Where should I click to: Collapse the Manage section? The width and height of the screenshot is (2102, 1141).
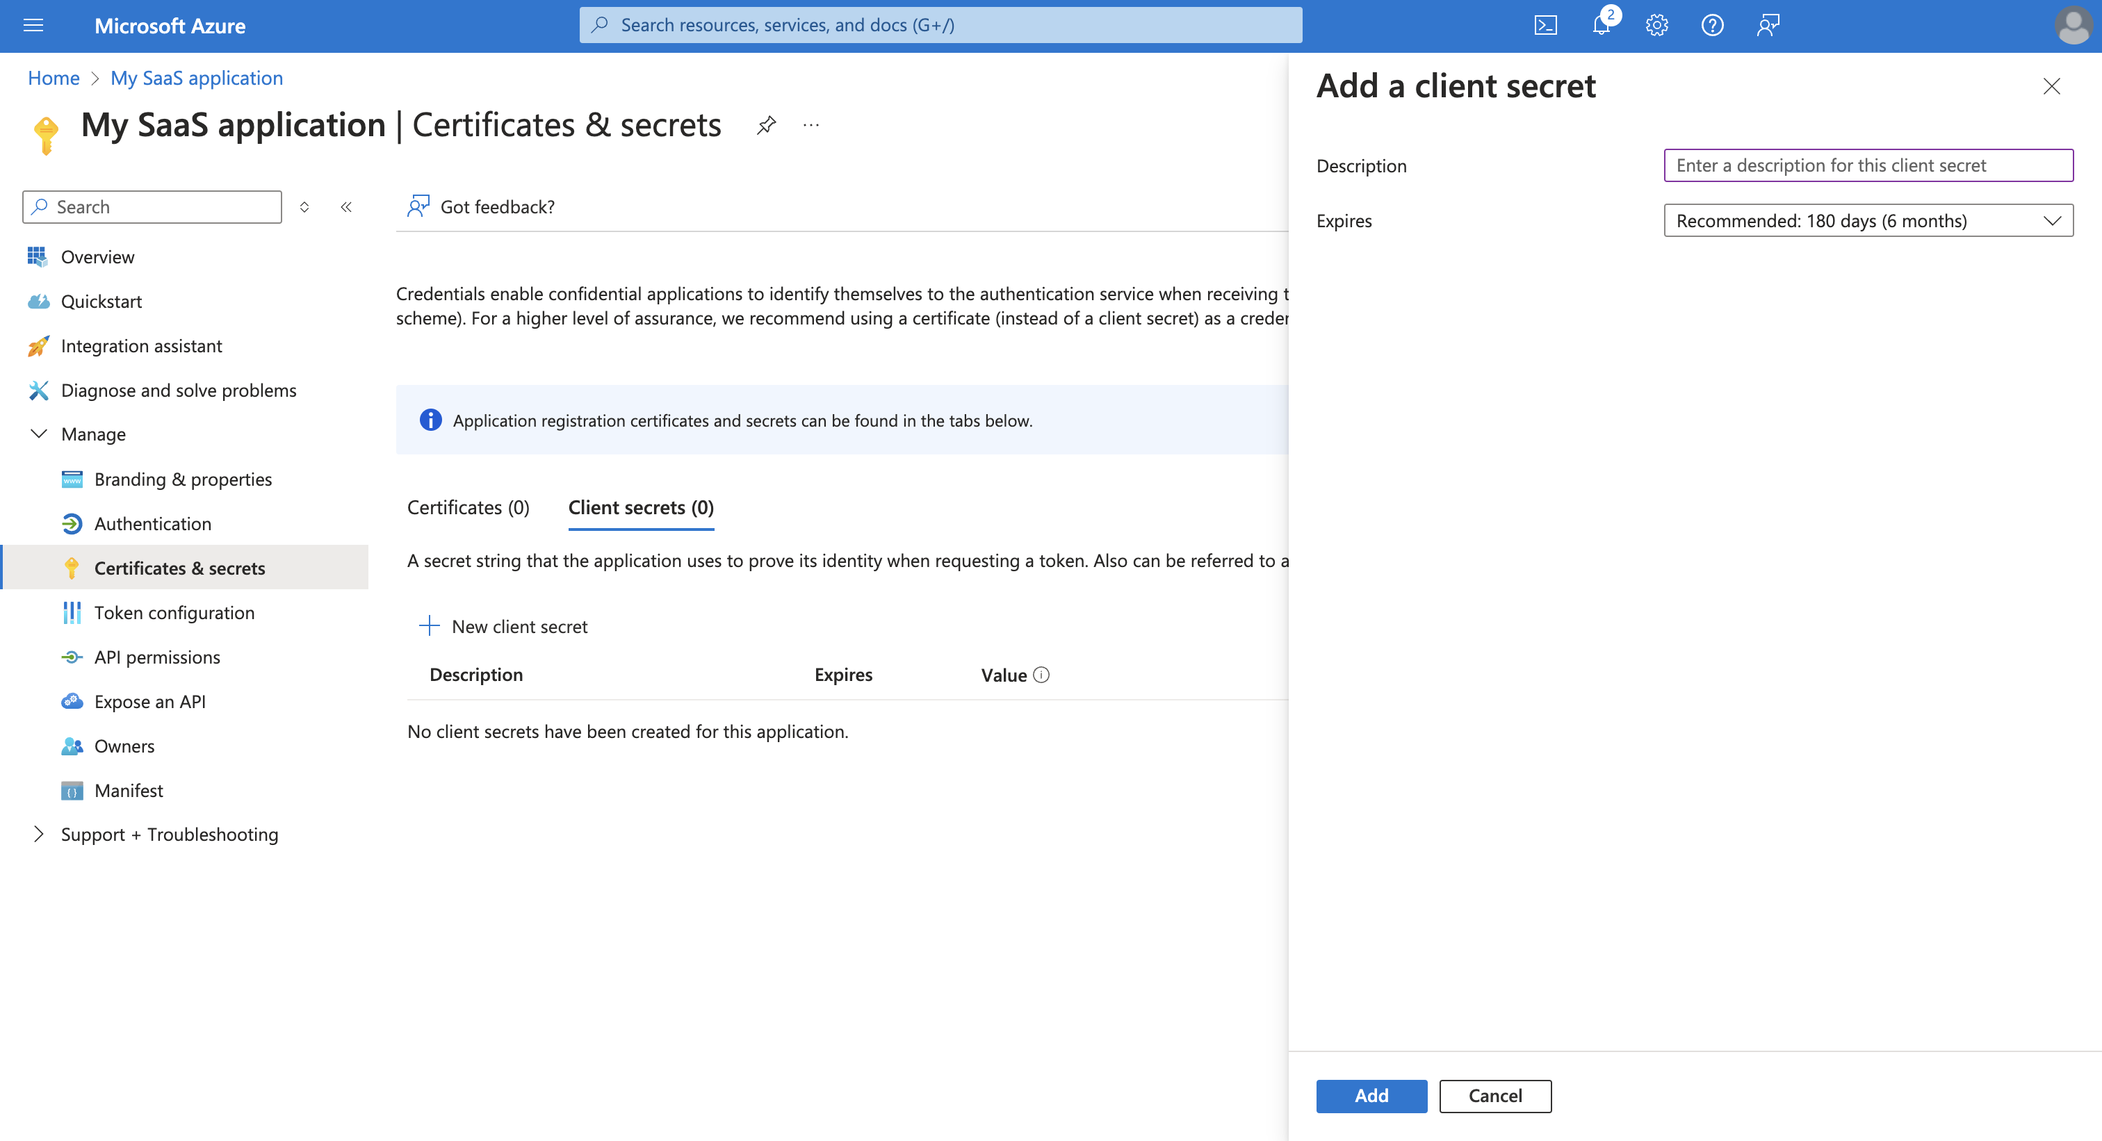coord(38,434)
